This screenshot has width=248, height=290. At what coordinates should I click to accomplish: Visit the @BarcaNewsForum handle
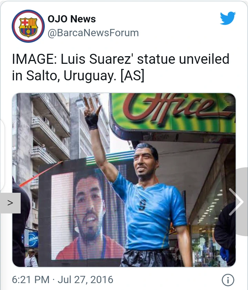93,33
